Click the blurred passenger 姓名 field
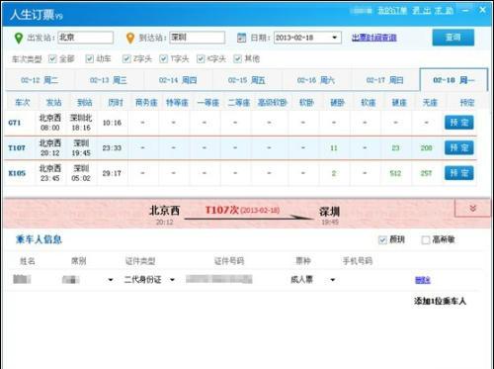Viewport: 494px width, 369px height. click(x=22, y=279)
